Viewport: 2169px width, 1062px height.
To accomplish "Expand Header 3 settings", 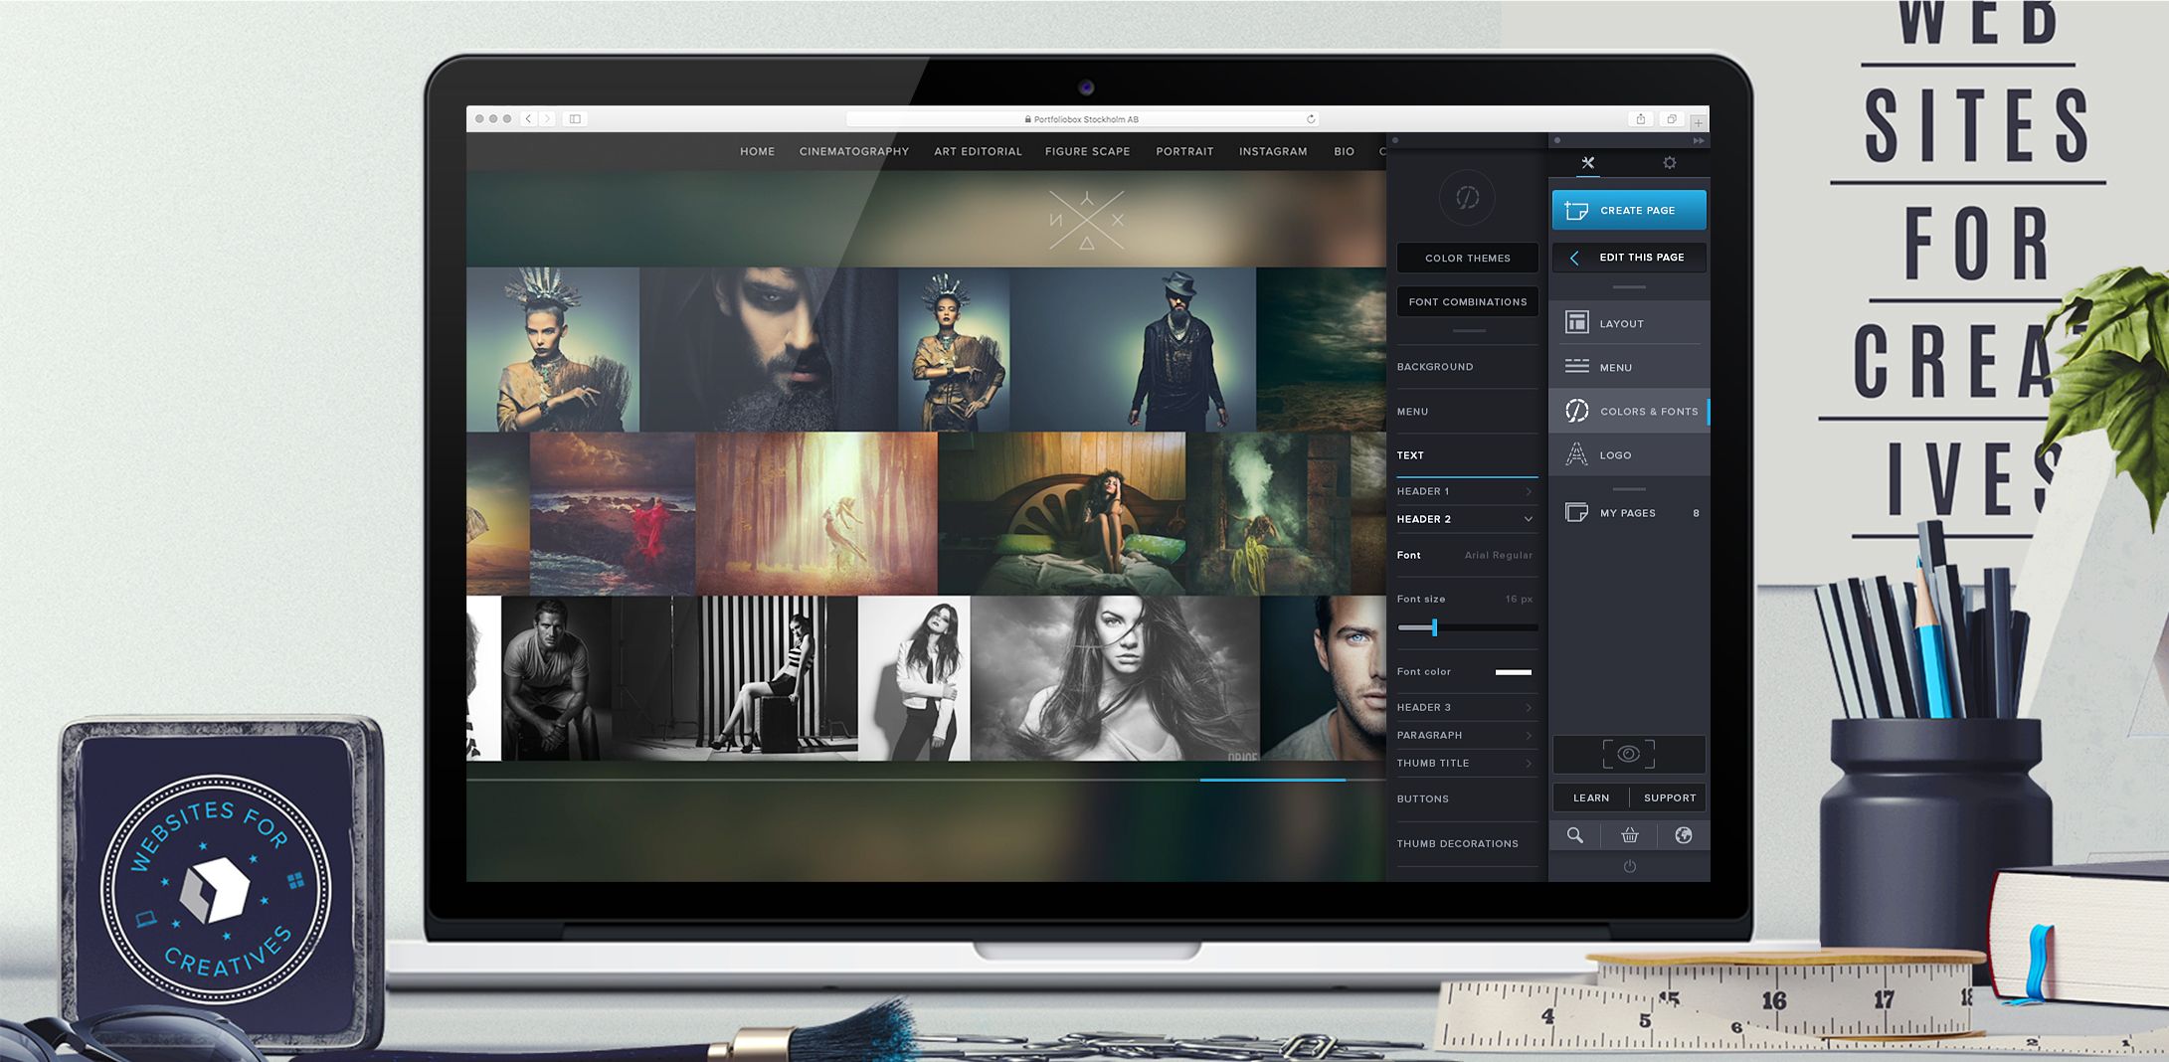I will pos(1467,707).
